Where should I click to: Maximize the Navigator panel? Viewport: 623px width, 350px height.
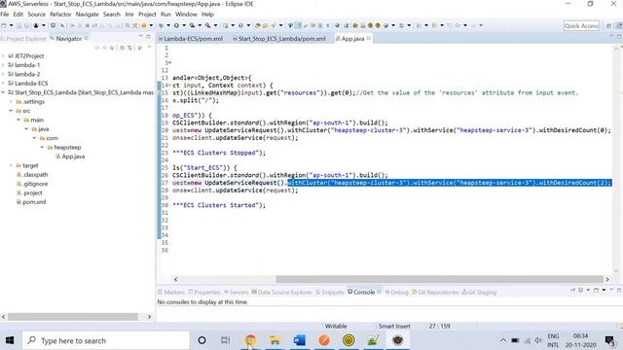coord(149,37)
